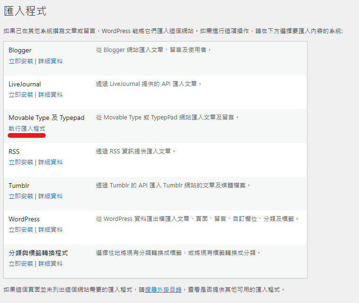Click intro paragraph 如果已在其他系統撰寫文章
Screen dimensions: 359x303
[x=173, y=31]
